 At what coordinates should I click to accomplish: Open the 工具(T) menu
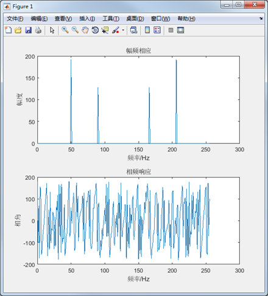111,19
